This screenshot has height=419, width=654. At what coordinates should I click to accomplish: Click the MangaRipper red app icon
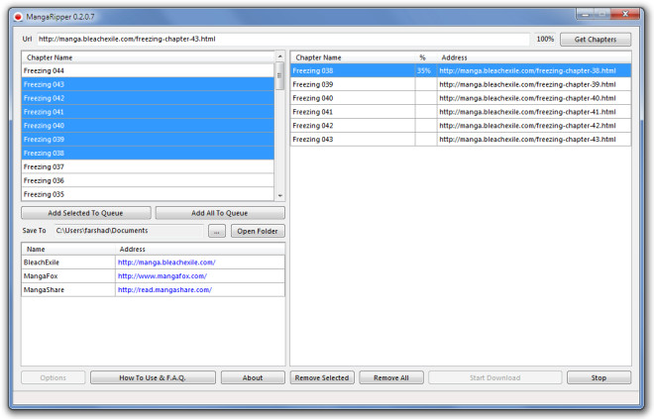tap(18, 17)
